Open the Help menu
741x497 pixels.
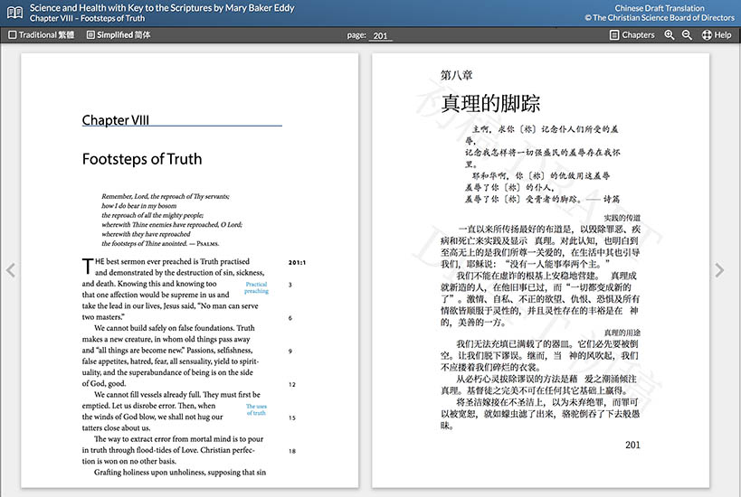(722, 35)
